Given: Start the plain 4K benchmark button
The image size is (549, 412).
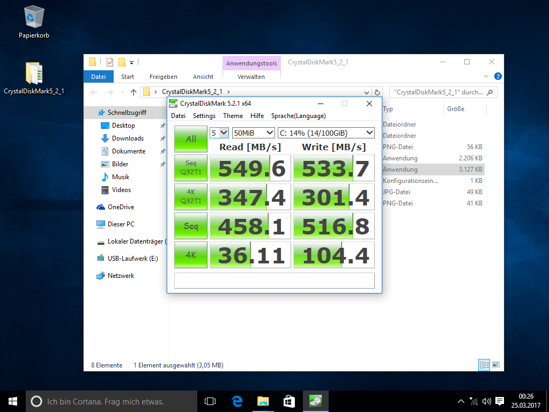Looking at the screenshot, I should [191, 255].
